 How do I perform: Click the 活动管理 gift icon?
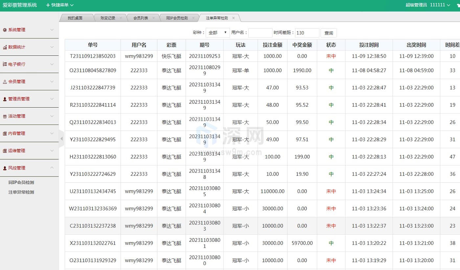point(5,116)
